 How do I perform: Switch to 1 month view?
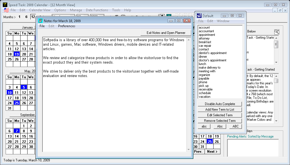pyautogui.click(x=19, y=17)
